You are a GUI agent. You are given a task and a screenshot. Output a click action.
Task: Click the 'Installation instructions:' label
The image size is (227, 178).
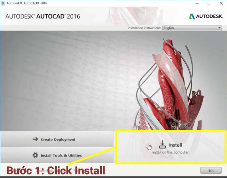(144, 28)
